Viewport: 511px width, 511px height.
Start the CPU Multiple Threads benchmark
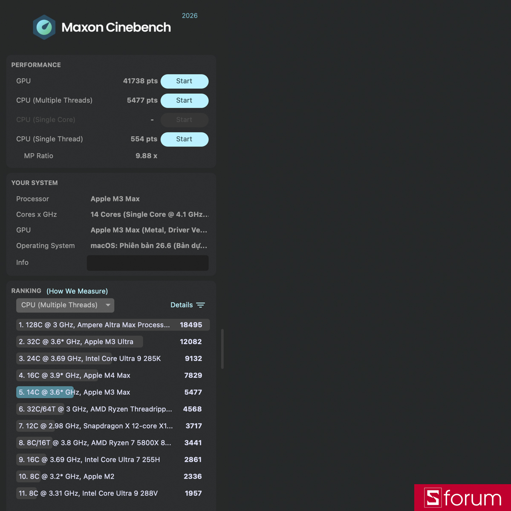[x=185, y=100]
